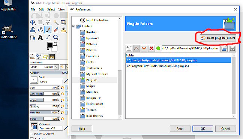Open the Recycle Bin on the desktop
Screen dimensions: 243x139
point(8,6)
